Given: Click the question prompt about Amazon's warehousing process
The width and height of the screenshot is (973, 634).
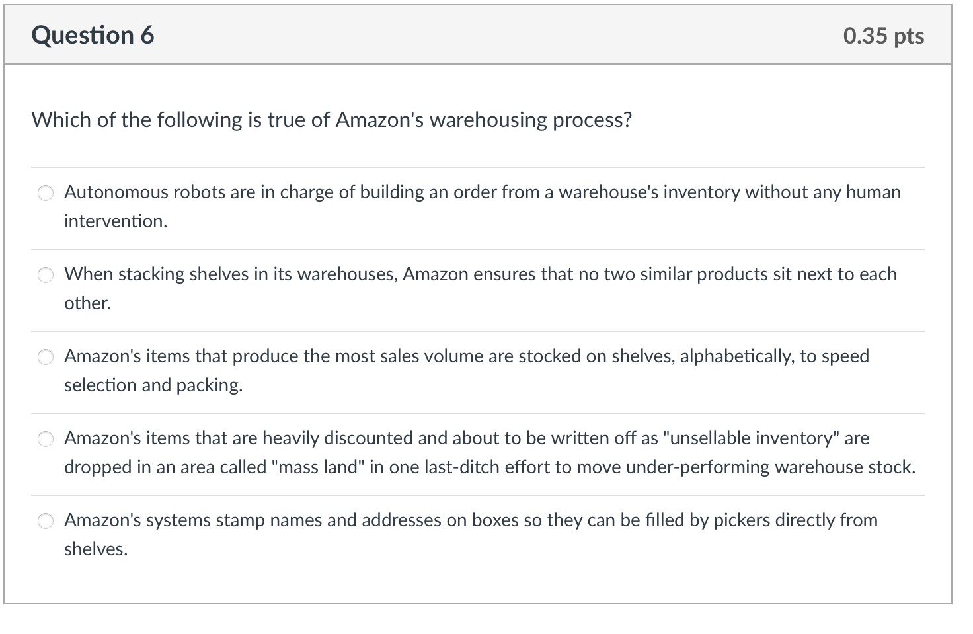Looking at the screenshot, I should click(x=331, y=120).
